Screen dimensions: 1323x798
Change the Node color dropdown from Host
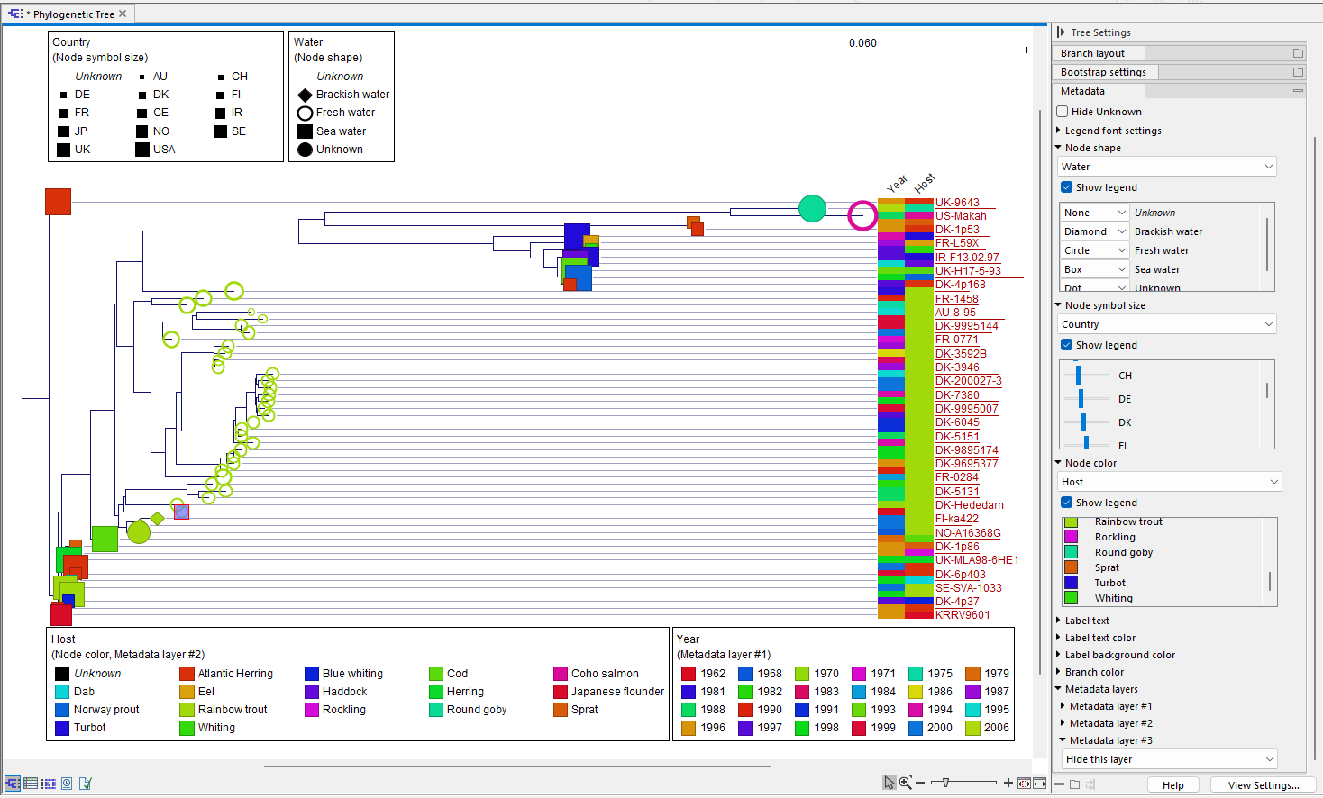point(1169,481)
